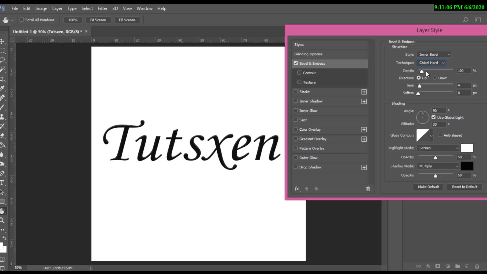
Task: Open the Layer menu
Action: pyautogui.click(x=57, y=8)
